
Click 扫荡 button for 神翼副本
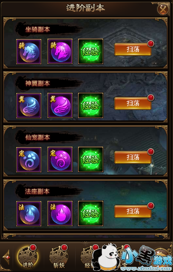pyautogui.click(x=133, y=103)
